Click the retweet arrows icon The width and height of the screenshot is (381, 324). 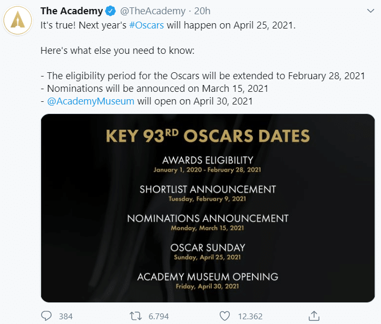136,316
